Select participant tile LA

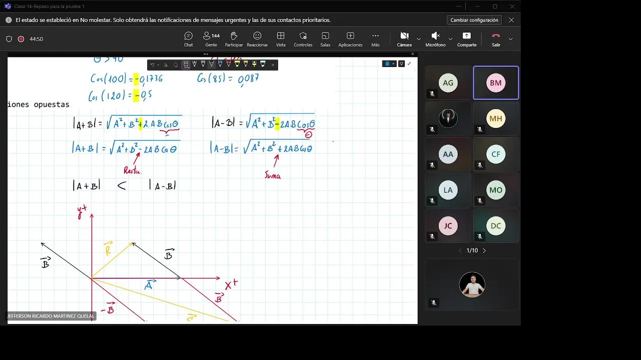tap(448, 190)
